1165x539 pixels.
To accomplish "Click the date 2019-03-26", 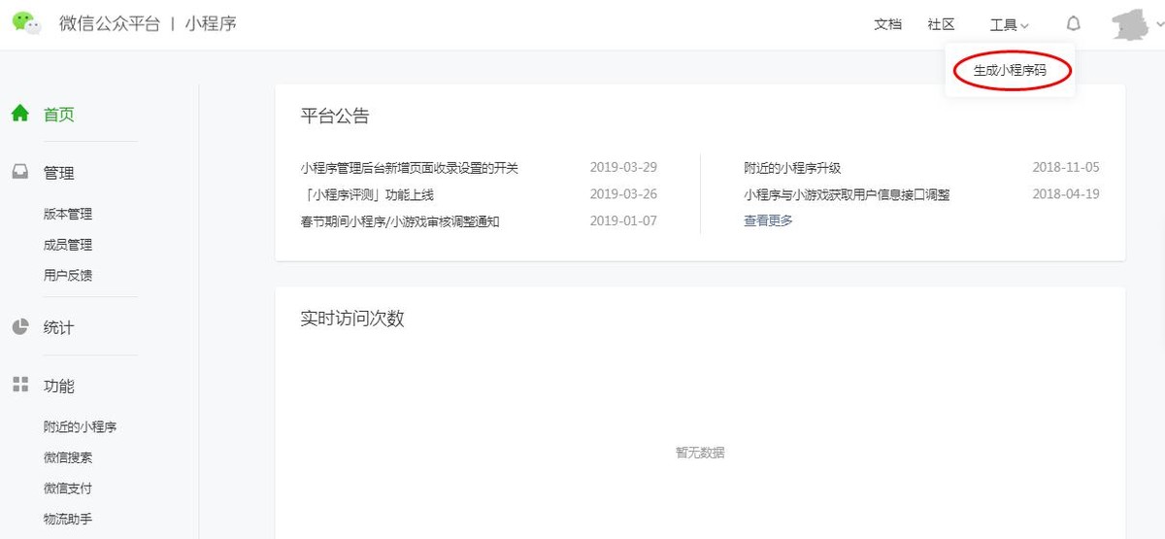I will [x=623, y=194].
